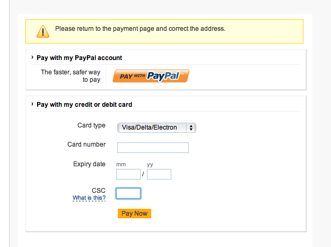
Task: Focus the expiry year yy field
Action: 159,174
